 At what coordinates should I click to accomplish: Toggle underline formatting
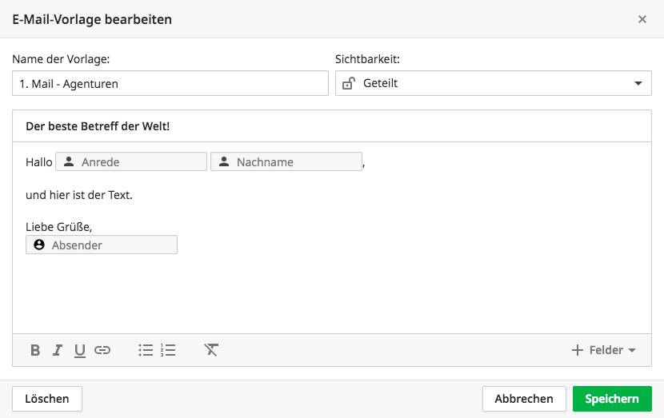coord(80,350)
